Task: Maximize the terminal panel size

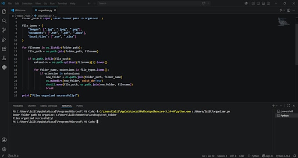Action: pyautogui.click(x=288, y=106)
